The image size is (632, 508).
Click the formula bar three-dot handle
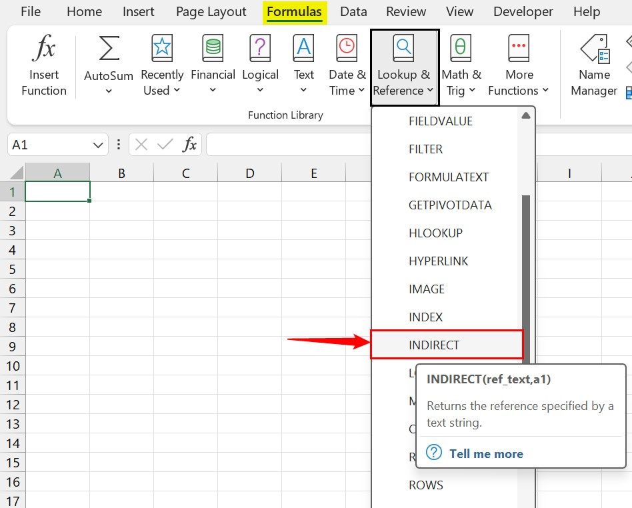[119, 145]
